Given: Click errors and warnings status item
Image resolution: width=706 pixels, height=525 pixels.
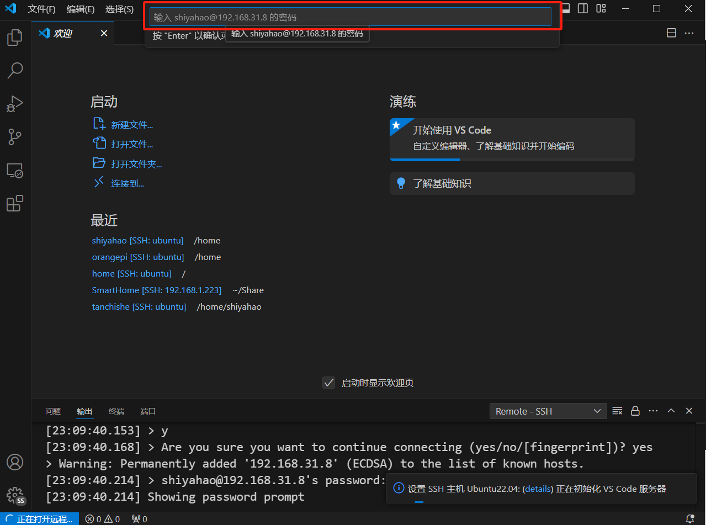Looking at the screenshot, I should pos(103,519).
